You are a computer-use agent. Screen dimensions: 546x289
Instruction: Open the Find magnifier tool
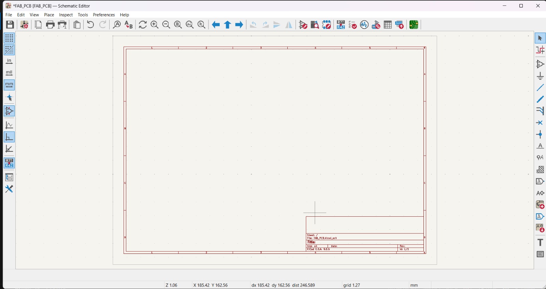click(117, 25)
